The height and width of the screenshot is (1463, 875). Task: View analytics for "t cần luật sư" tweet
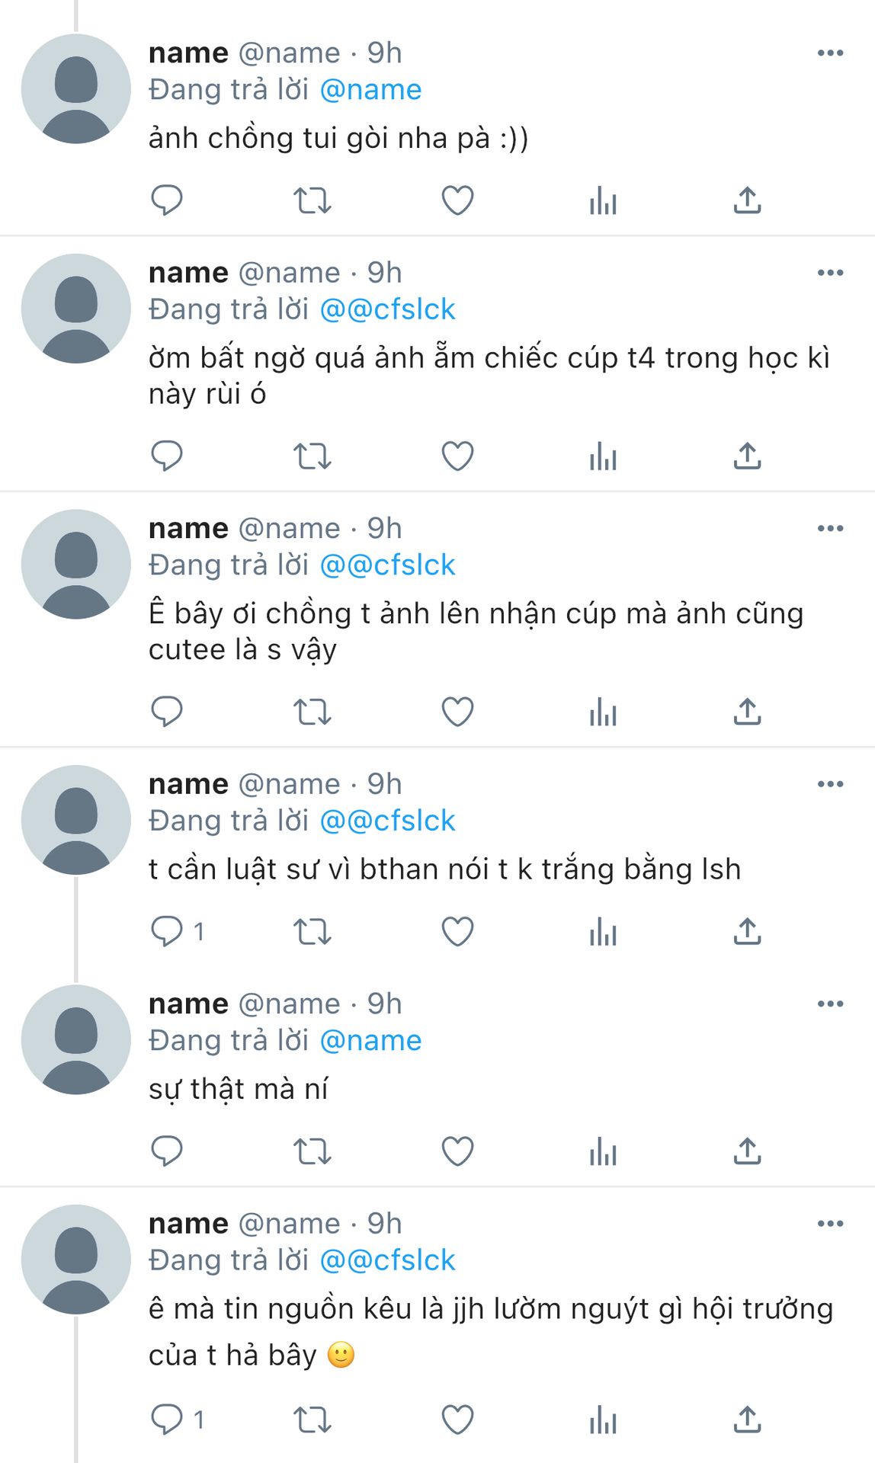pyautogui.click(x=603, y=931)
